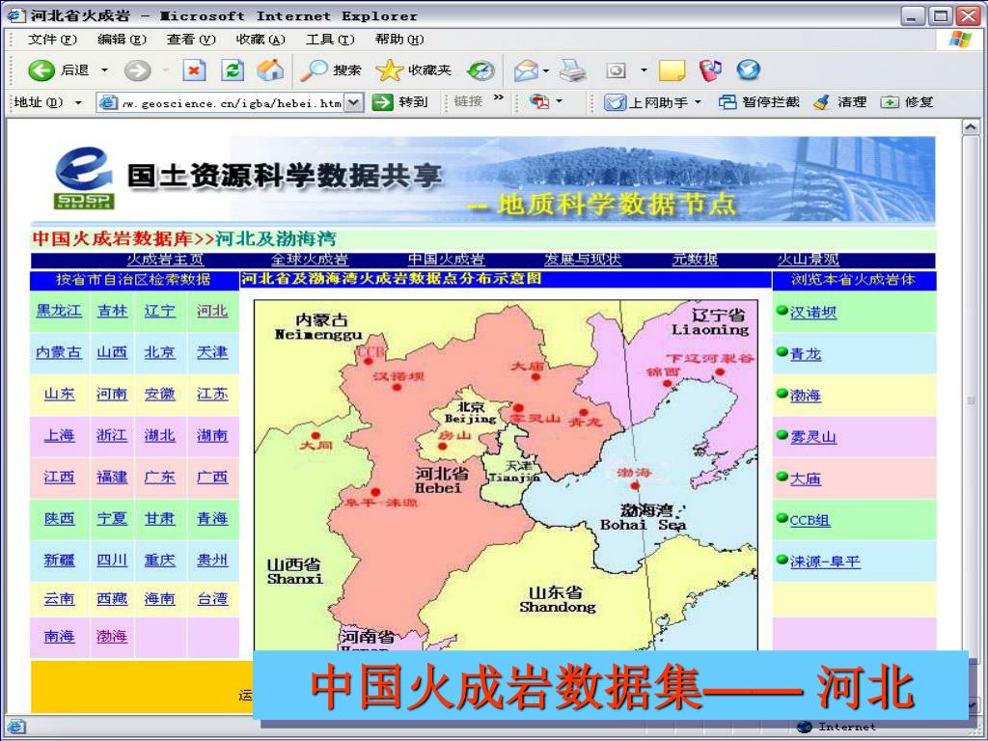The image size is (988, 741).
Task: Click the Hebei distribution map image
Action: 506,476
